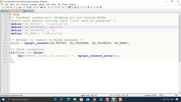This screenshot has height=102, width=181.
Task: Close the config.php tab with its X
Action: tap(22, 11)
